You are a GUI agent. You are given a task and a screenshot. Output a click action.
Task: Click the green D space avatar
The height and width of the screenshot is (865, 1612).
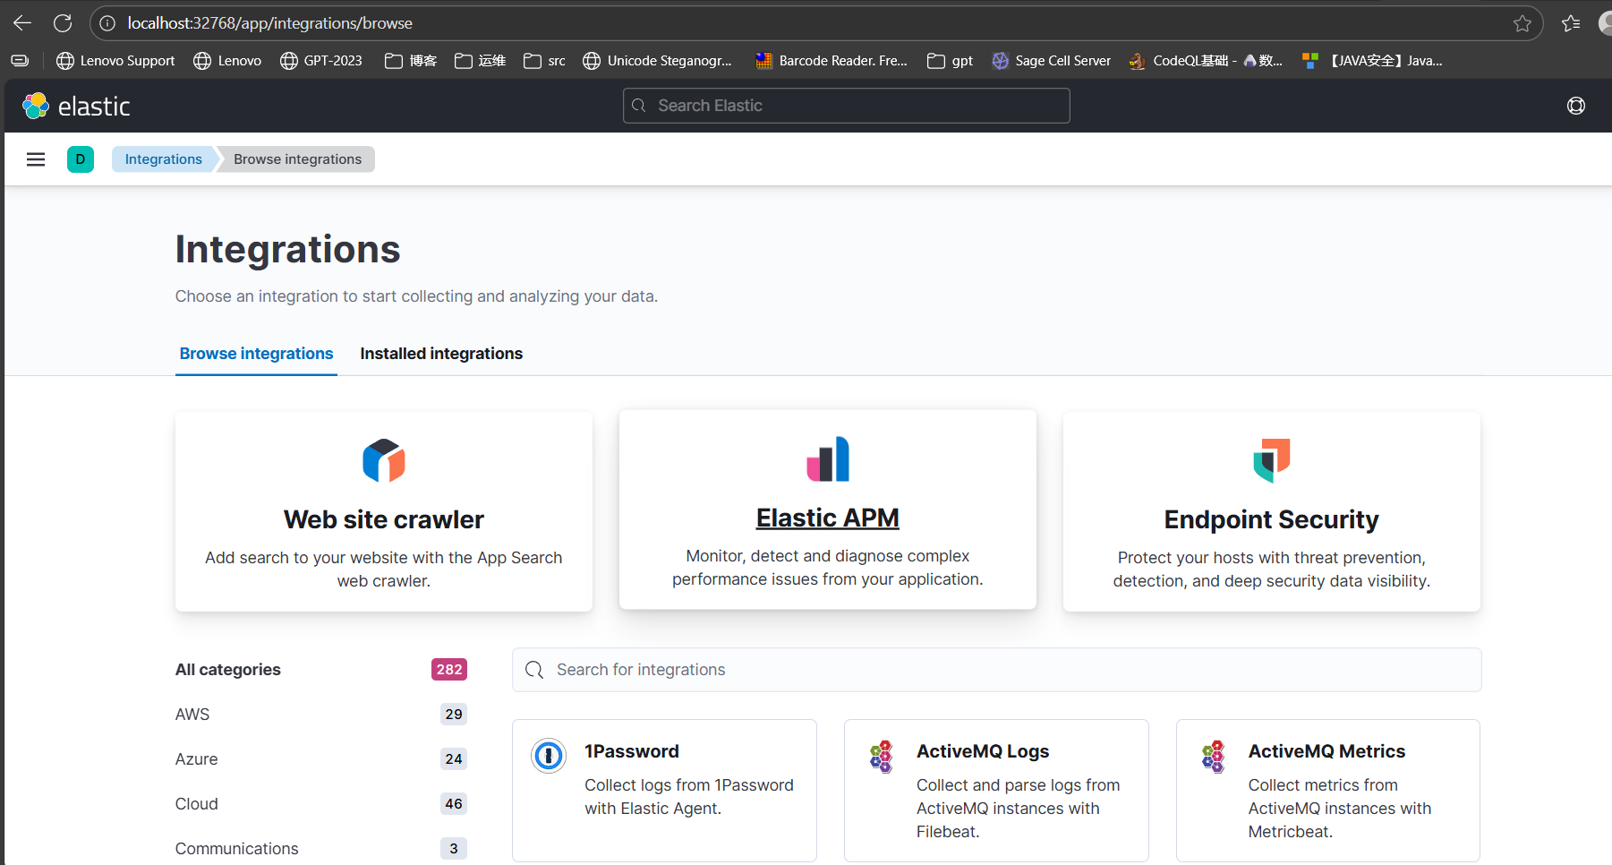81,159
